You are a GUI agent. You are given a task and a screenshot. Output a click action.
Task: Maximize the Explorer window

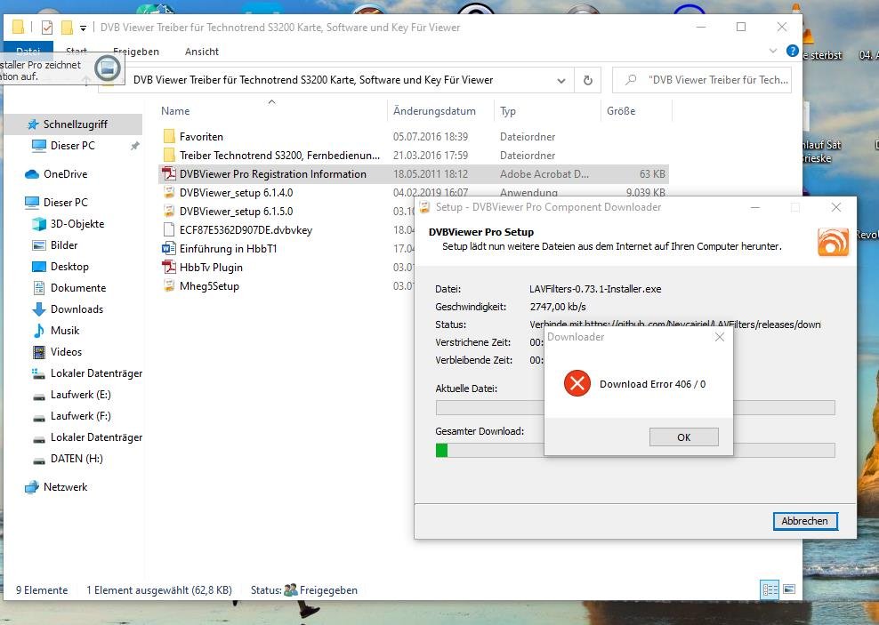point(741,27)
